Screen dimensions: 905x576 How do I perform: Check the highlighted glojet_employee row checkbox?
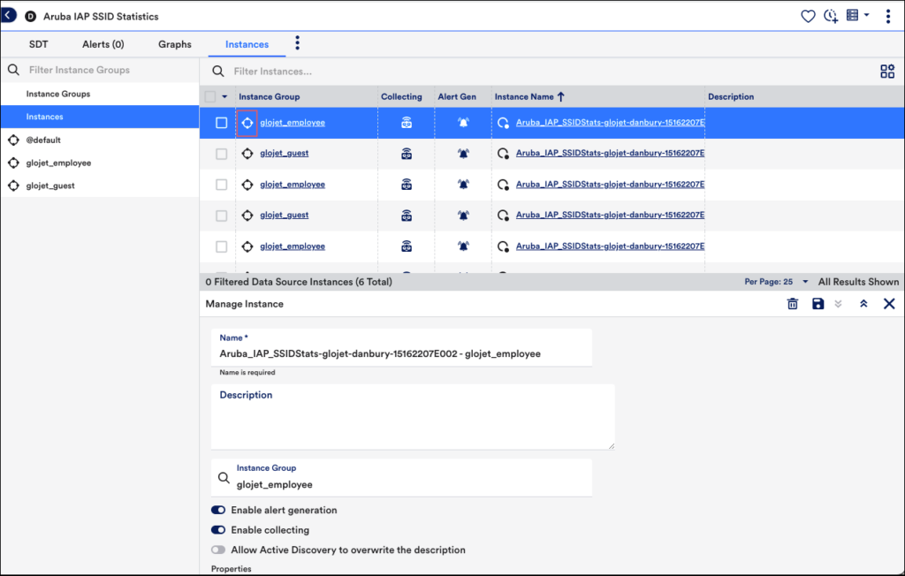pos(221,123)
